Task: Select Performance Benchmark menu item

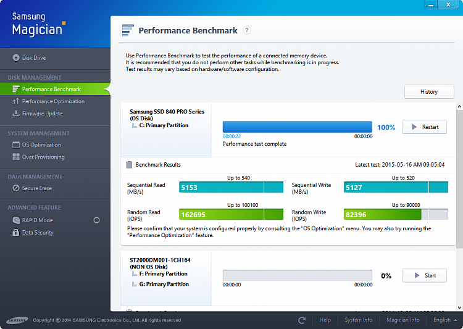Action: pyautogui.click(x=55, y=89)
